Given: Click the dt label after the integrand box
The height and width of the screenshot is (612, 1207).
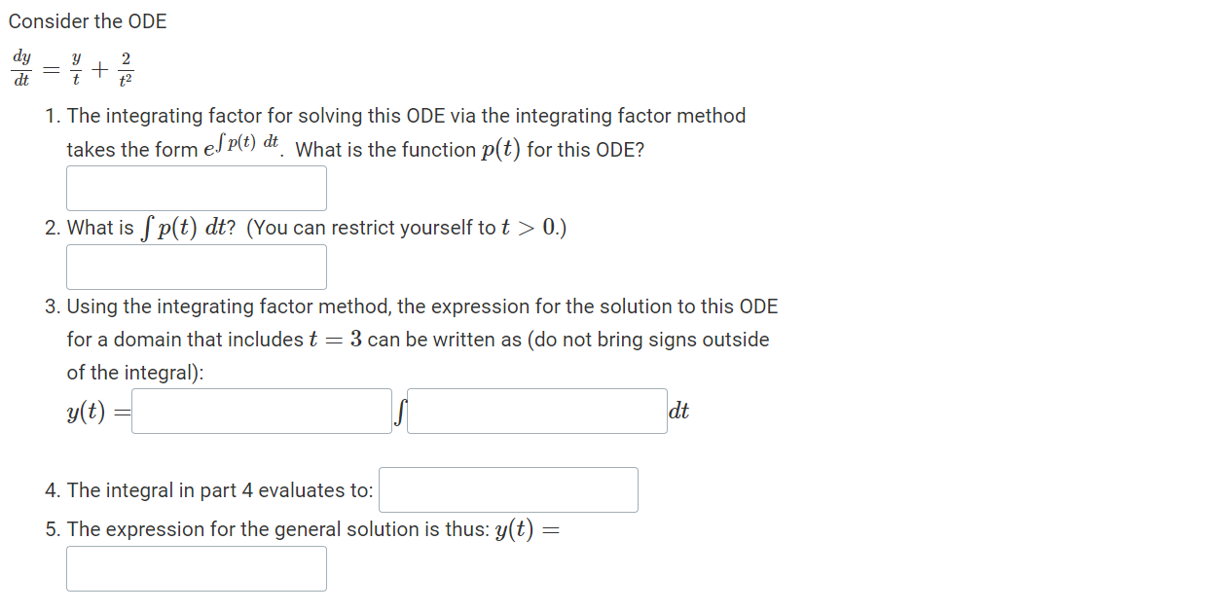Looking at the screenshot, I should pyautogui.click(x=679, y=411).
